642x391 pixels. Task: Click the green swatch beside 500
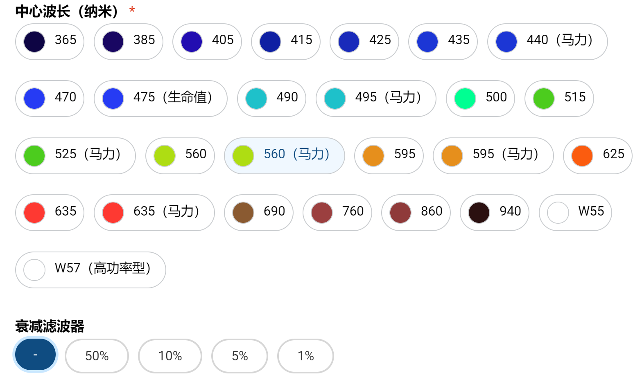pos(465,99)
